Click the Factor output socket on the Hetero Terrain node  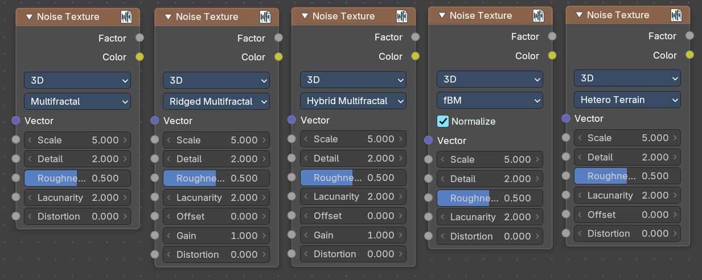690,36
